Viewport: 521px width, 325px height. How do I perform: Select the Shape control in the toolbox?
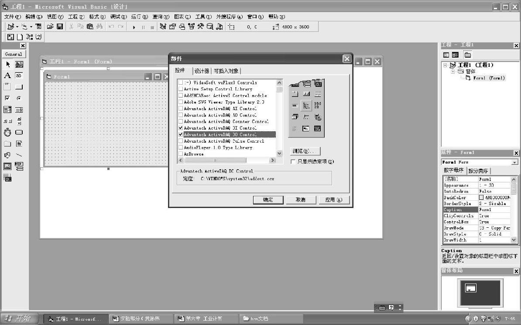click(x=8, y=155)
